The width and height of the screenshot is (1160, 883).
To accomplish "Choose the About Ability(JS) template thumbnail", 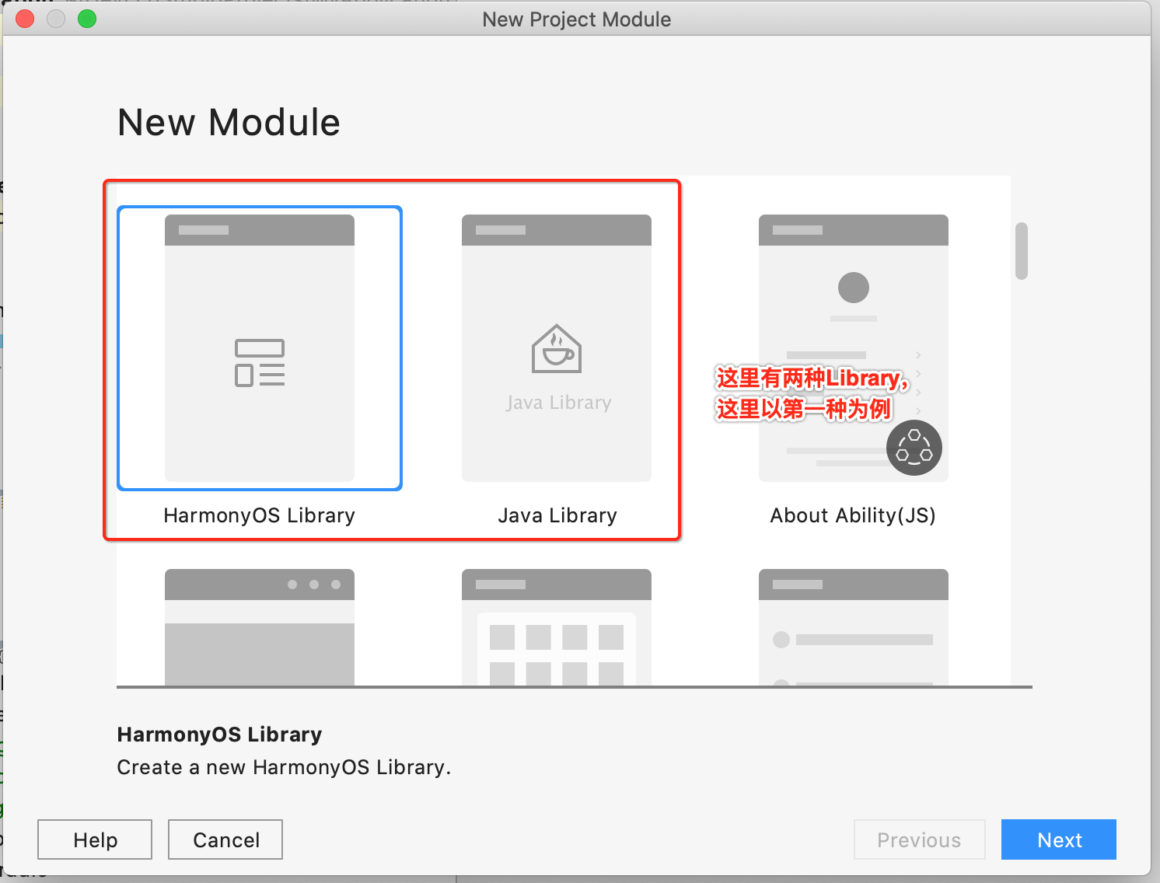I will 854,348.
